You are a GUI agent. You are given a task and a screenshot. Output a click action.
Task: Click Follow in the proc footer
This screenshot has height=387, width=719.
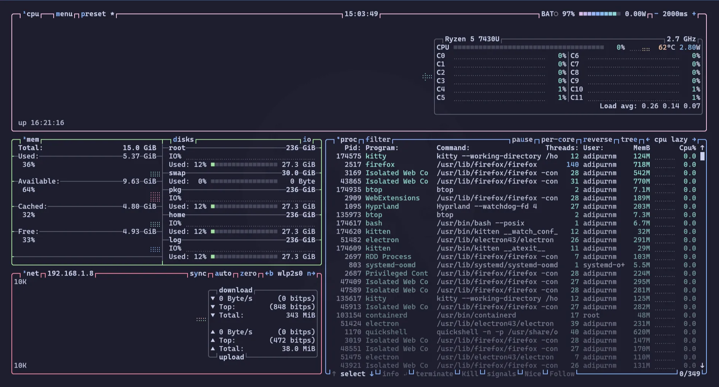tap(562, 374)
